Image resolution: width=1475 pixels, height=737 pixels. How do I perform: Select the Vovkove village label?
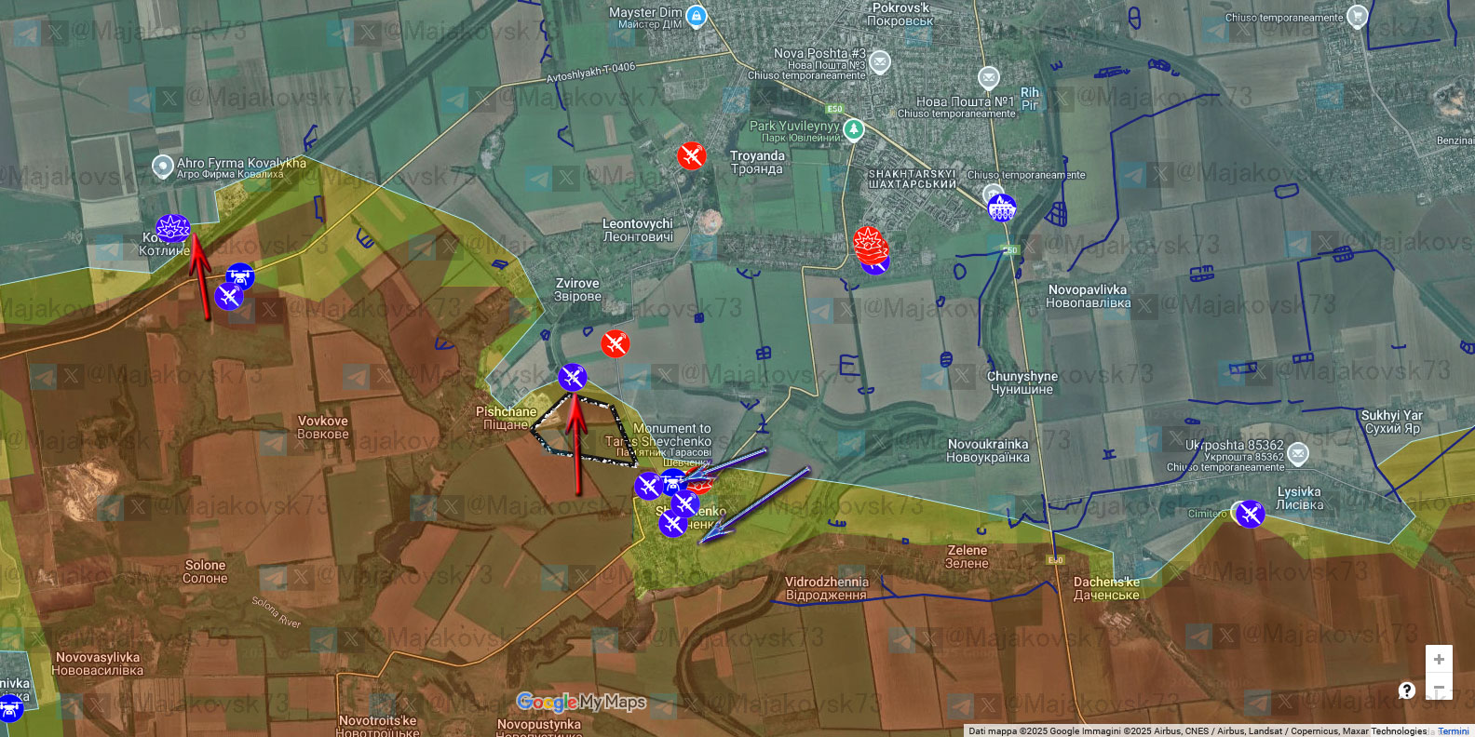point(323,427)
